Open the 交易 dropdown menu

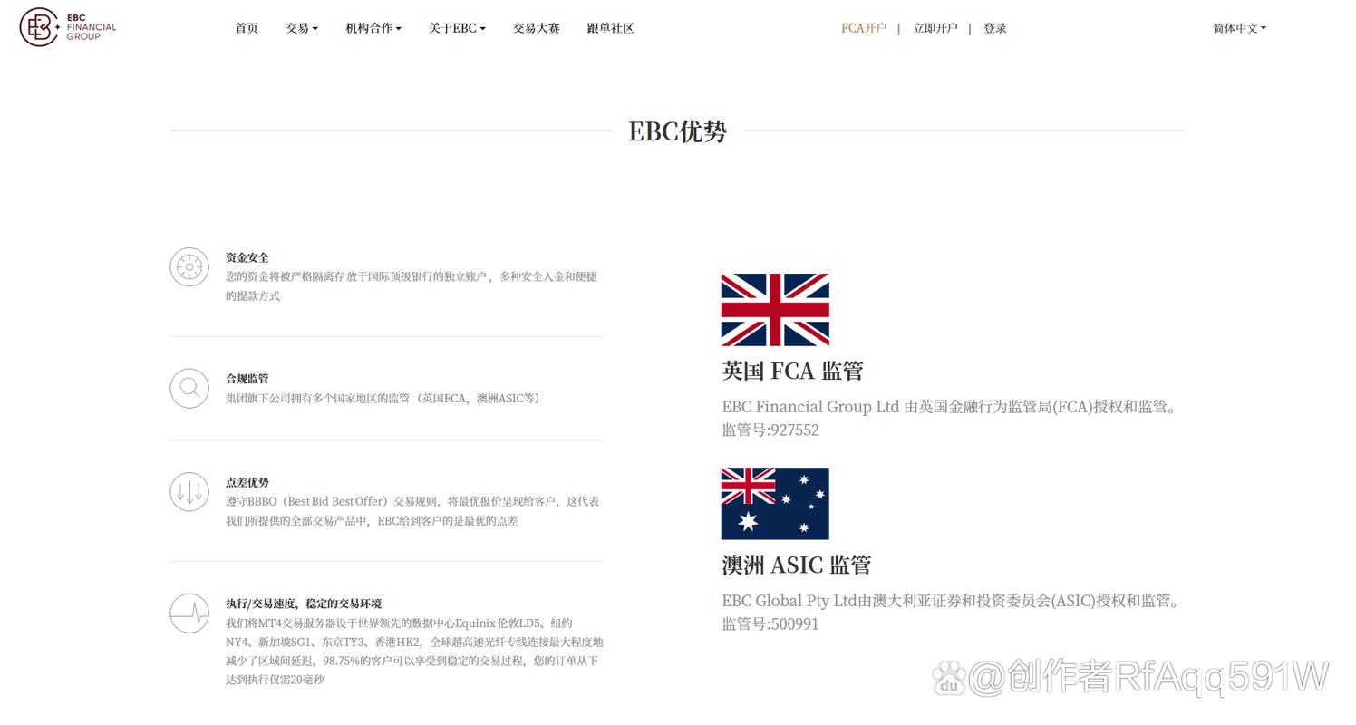click(x=300, y=28)
